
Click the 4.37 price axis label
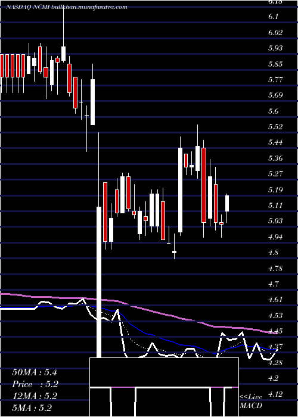point(275,347)
